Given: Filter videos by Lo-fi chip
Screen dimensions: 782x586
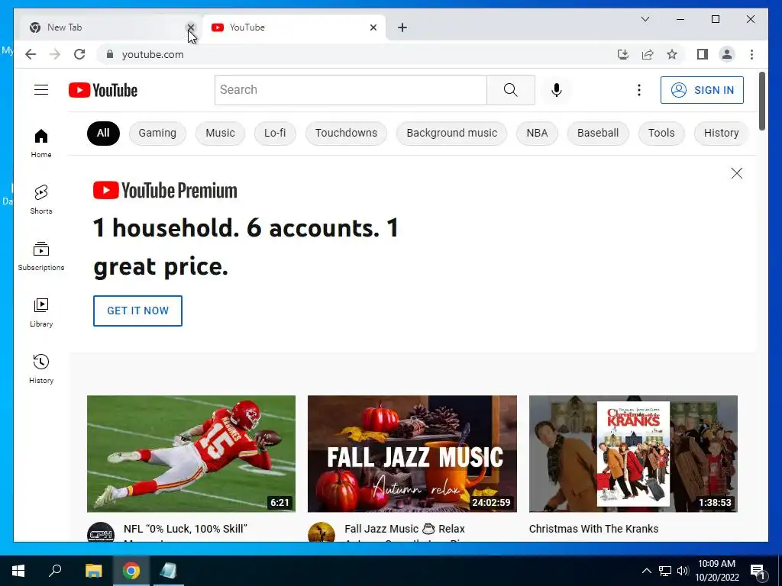Looking at the screenshot, I should click(x=275, y=133).
